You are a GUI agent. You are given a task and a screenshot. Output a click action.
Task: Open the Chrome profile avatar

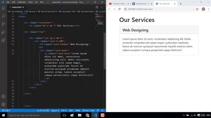pyautogui.click(x=203, y=9)
